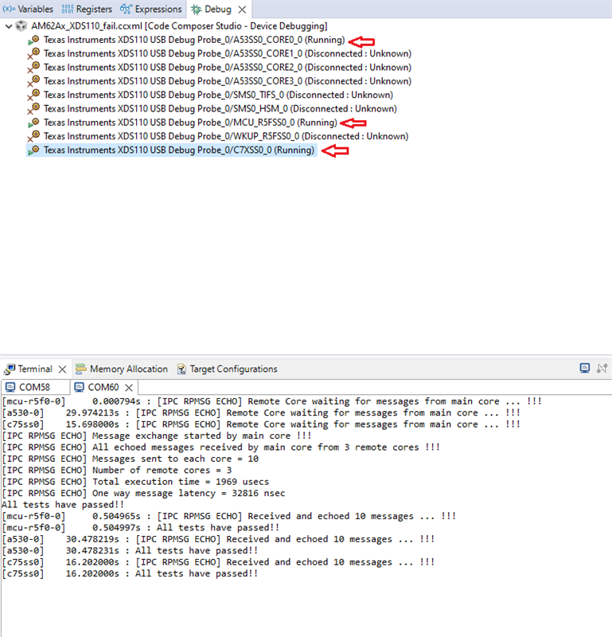This screenshot has width=612, height=637.
Task: Click the c75ss0 15.698000s remote core waiting line
Action: (x=261, y=424)
